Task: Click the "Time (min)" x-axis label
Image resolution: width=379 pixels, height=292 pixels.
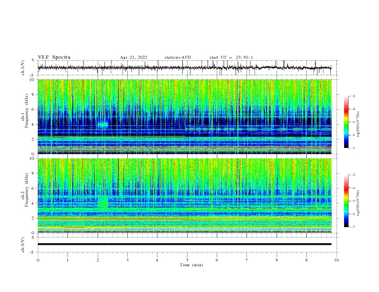Action: pos(191,265)
